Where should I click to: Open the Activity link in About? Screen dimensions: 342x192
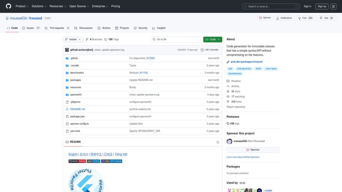(x=235, y=86)
